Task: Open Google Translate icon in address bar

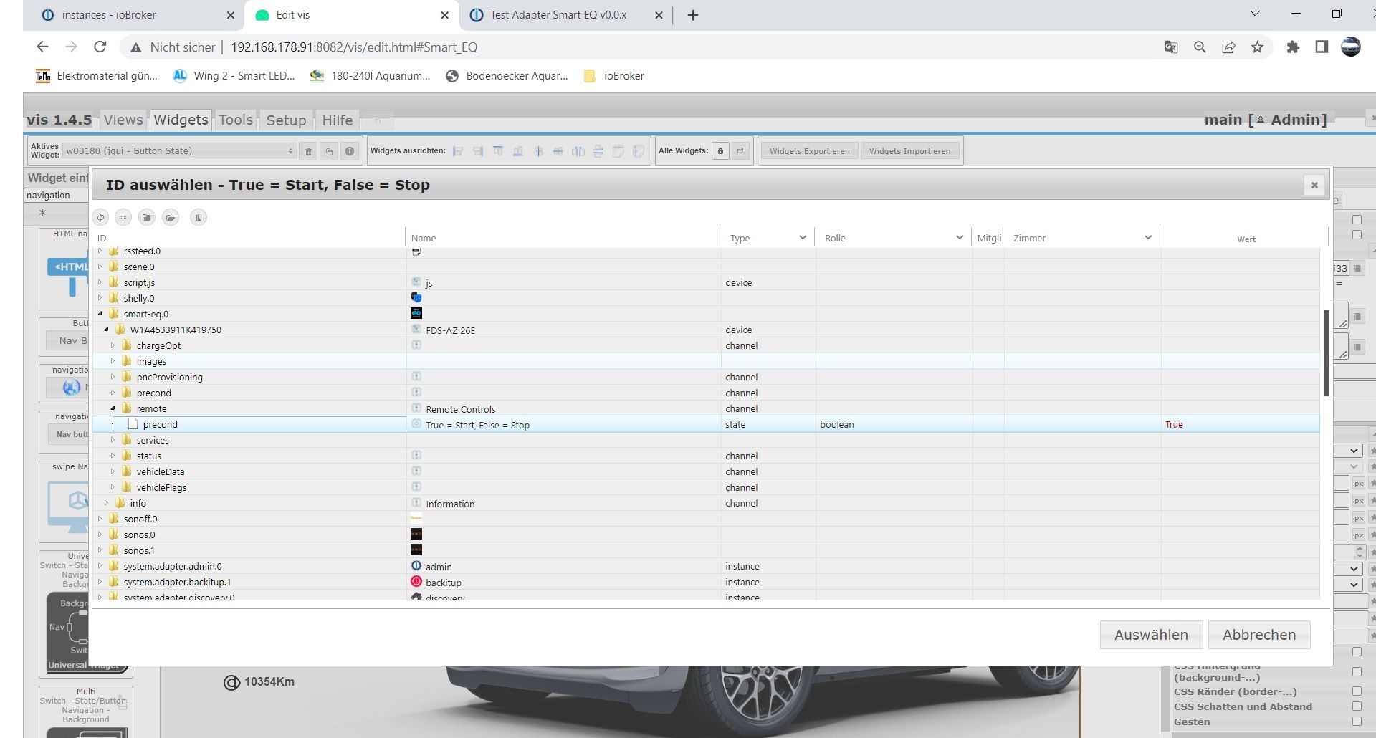Action: (x=1171, y=47)
